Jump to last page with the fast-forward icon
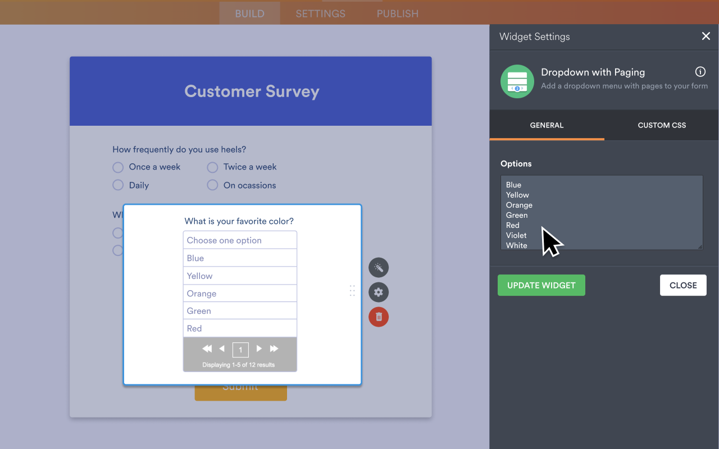The image size is (719, 449). click(x=274, y=349)
